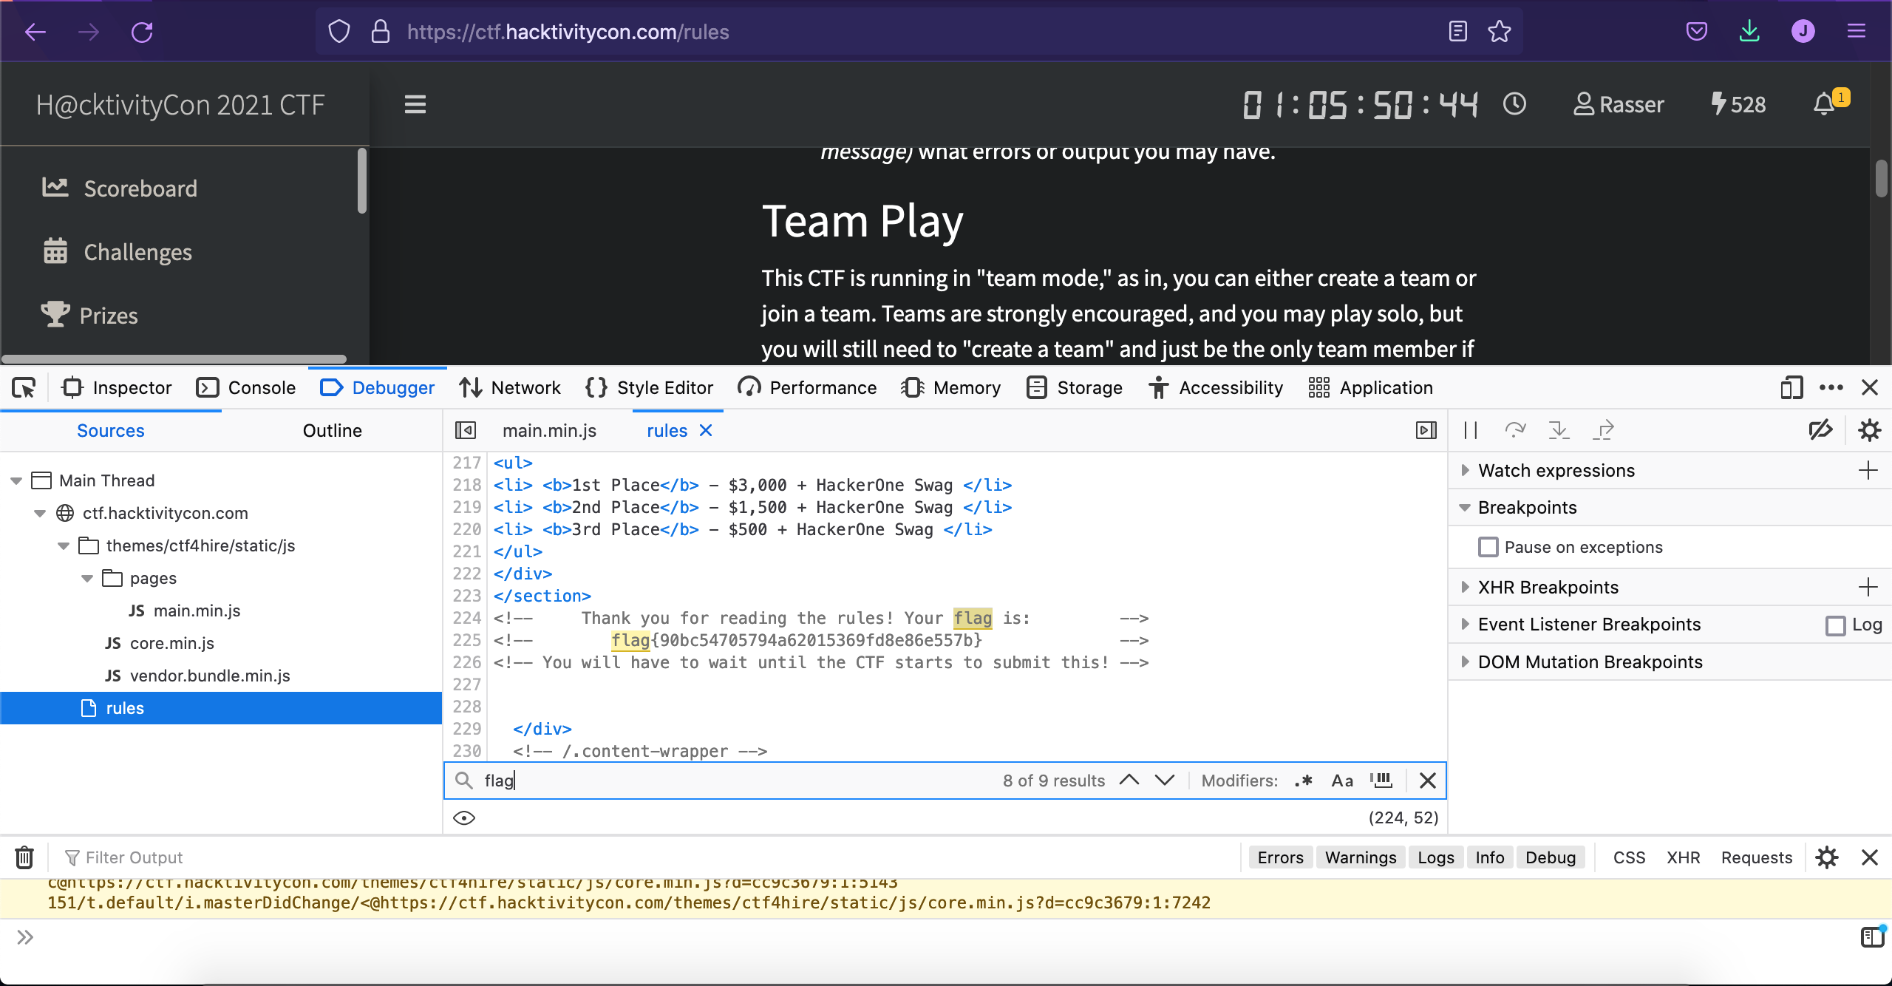Click the regex search modifier icon
The height and width of the screenshot is (986, 1892).
(x=1304, y=781)
